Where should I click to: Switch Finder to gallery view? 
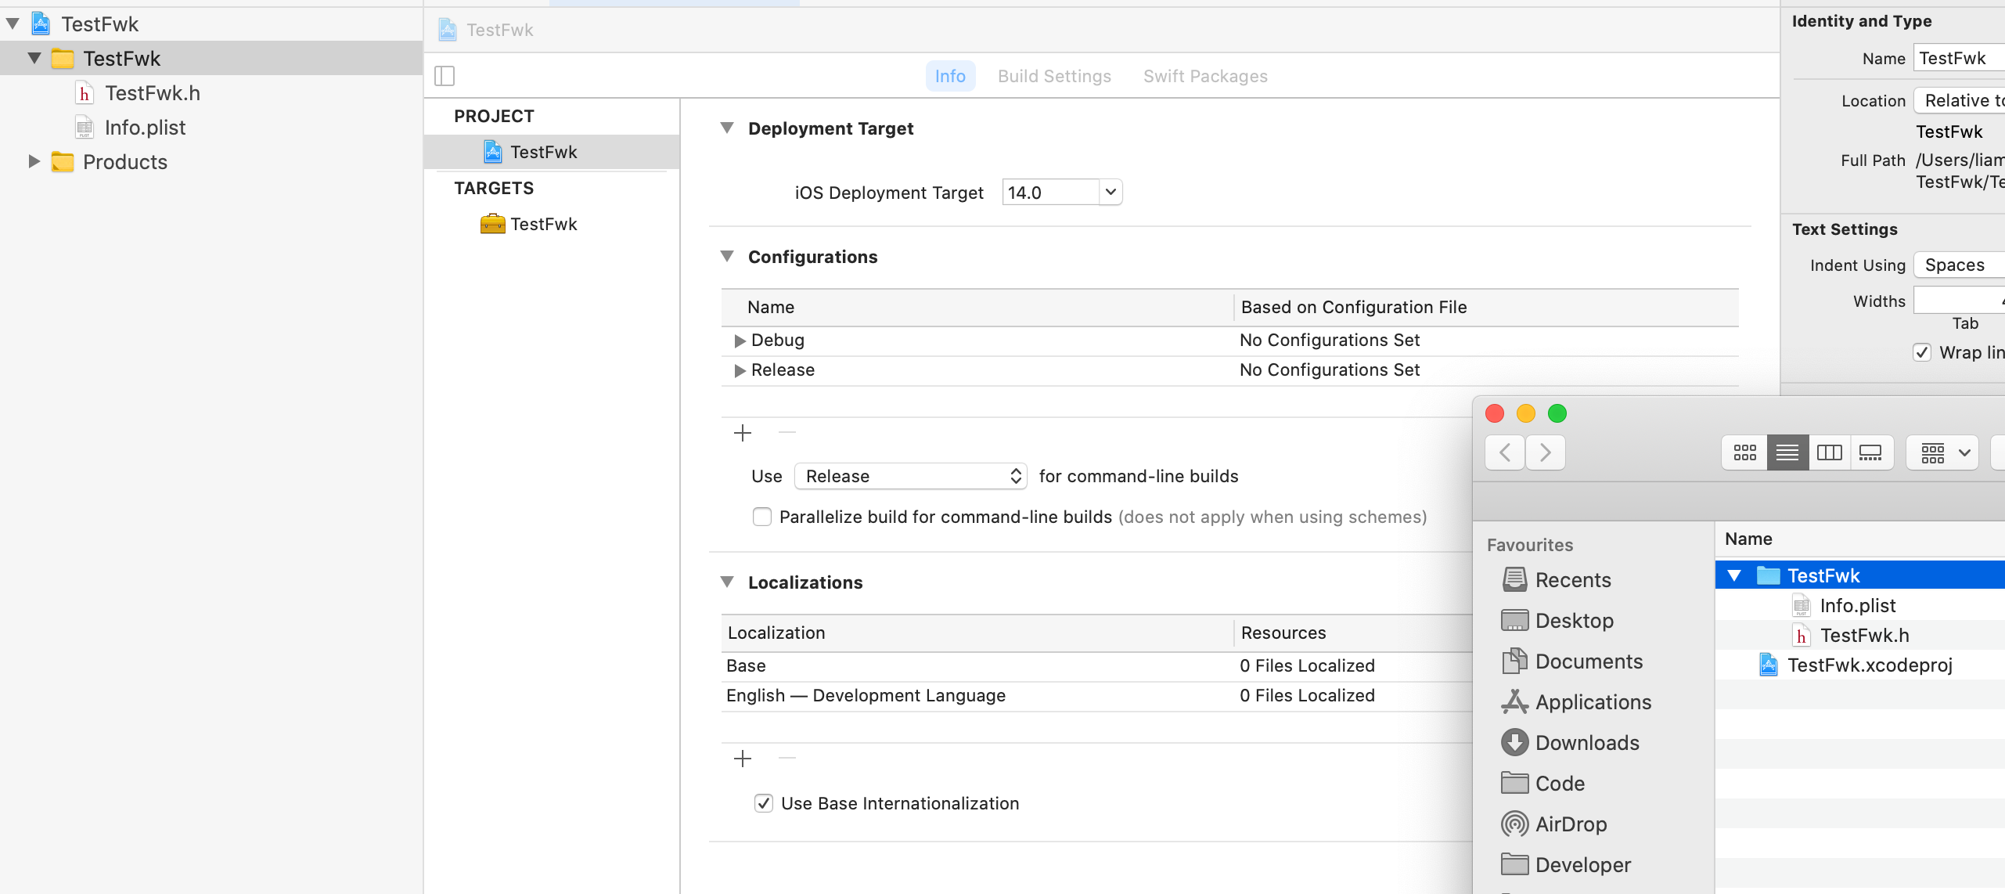pos(1870,452)
